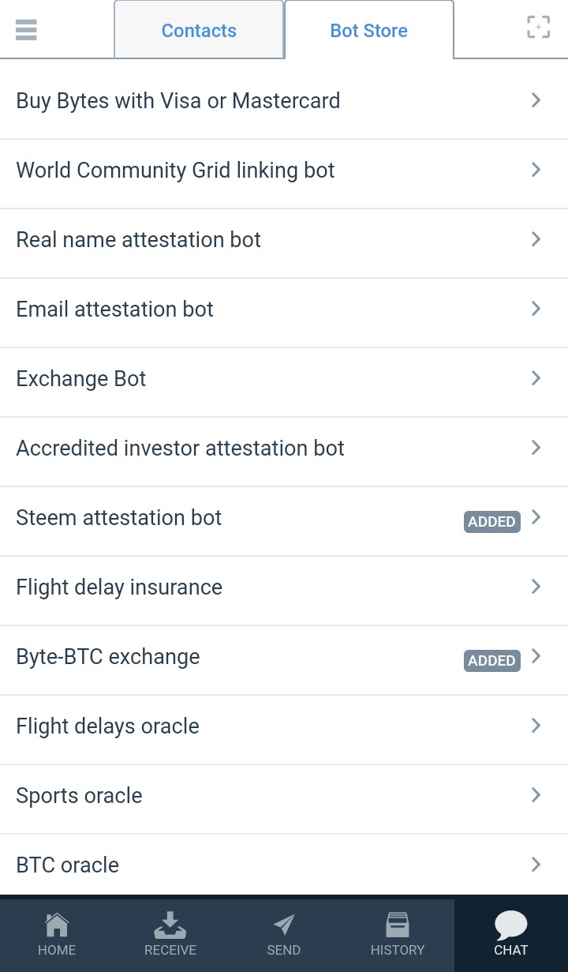The width and height of the screenshot is (568, 972).
Task: Select the BTC oracle entry
Action: coord(68,865)
